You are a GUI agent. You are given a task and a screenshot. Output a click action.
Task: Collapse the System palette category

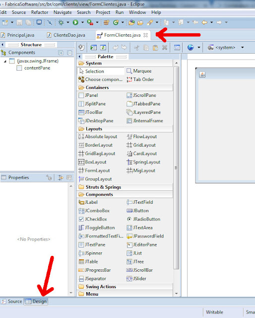[125, 63]
